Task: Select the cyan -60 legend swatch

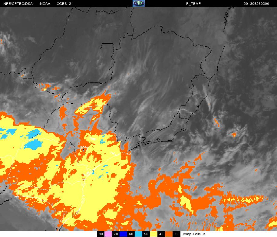Action: click(x=139, y=234)
